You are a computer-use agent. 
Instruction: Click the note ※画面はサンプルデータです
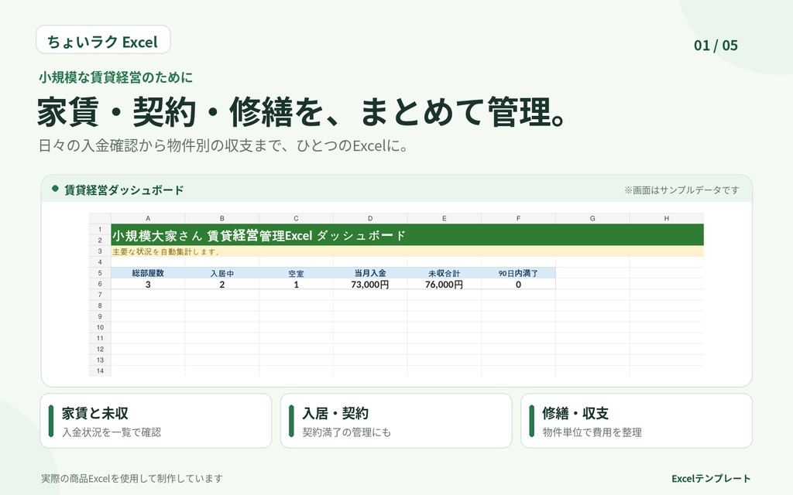[681, 190]
